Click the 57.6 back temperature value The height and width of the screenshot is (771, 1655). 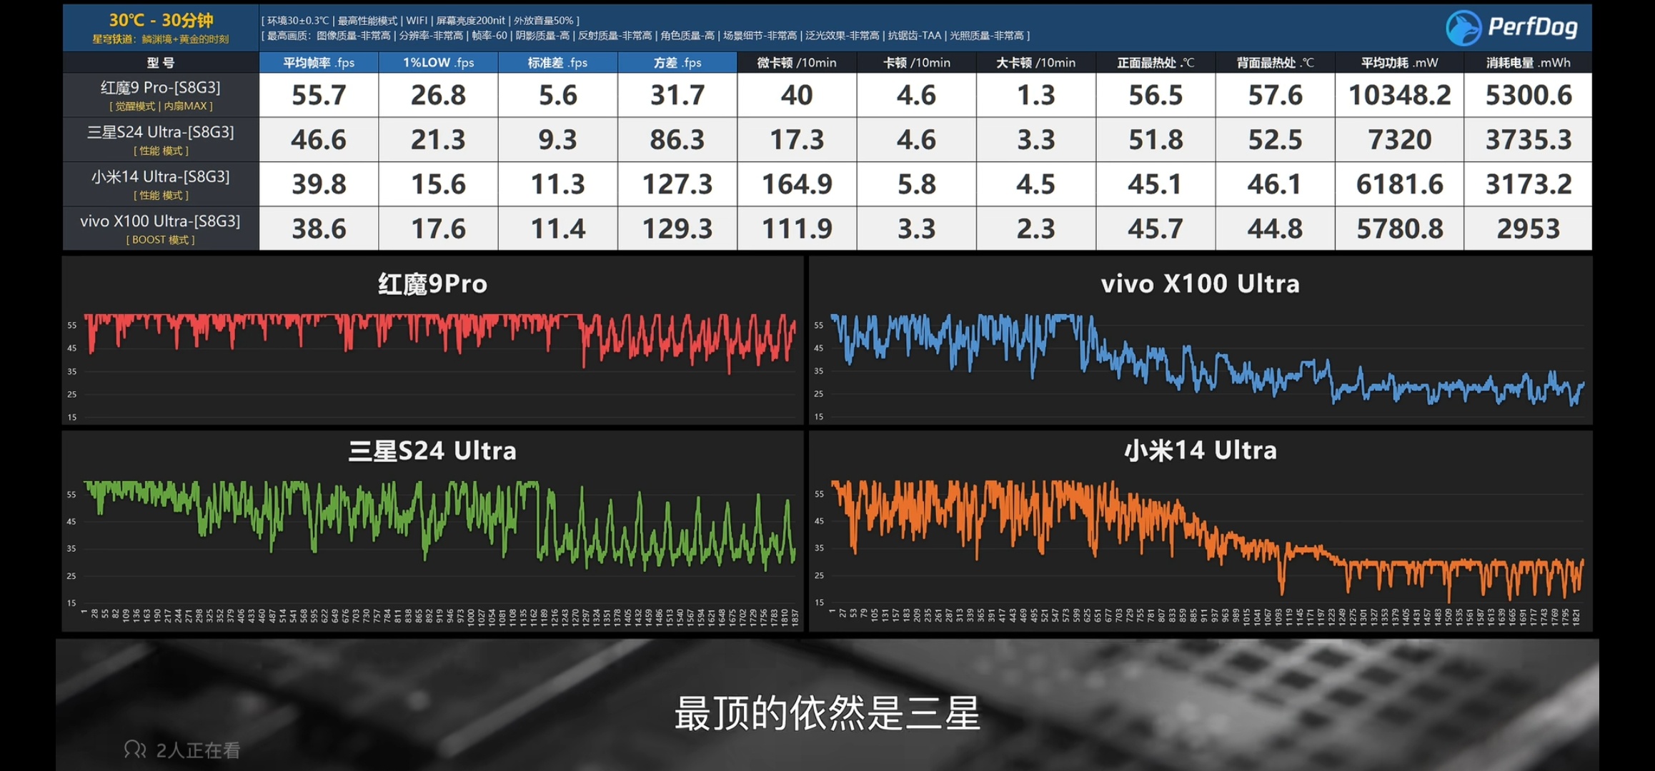point(1275,95)
